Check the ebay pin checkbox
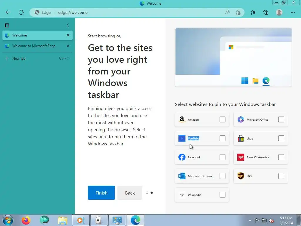Screen dimensions: 301x226 281,138
